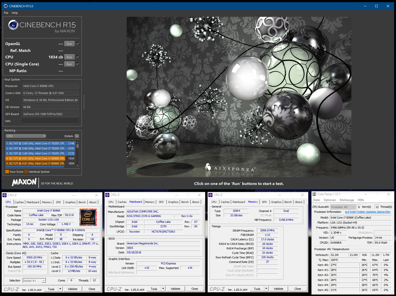
Task: Click the rendered spheres benchmark image
Action: 239,97
